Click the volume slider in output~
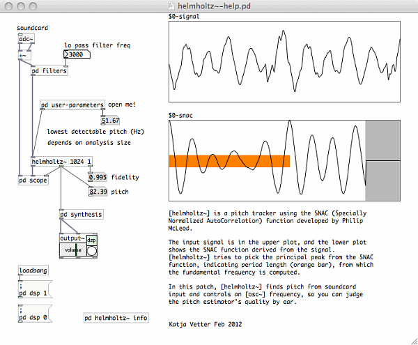418x345 pixels. click(x=72, y=250)
